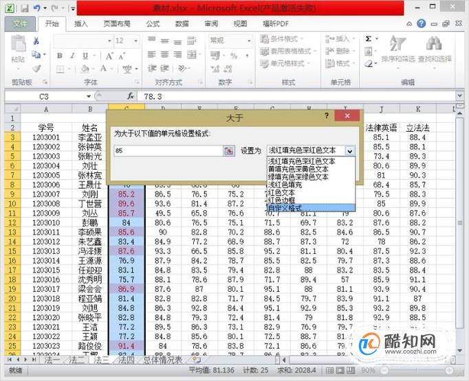This screenshot has height=381, width=469.
Task: Click the 格式 button in cells group
Action: tap(340, 64)
